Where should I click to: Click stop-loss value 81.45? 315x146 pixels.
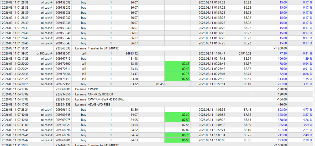click(160, 84)
